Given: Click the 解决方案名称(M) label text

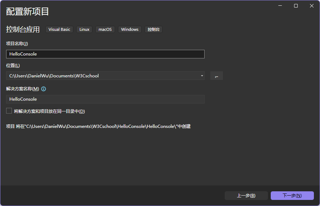Looking at the screenshot, I should (22, 89).
